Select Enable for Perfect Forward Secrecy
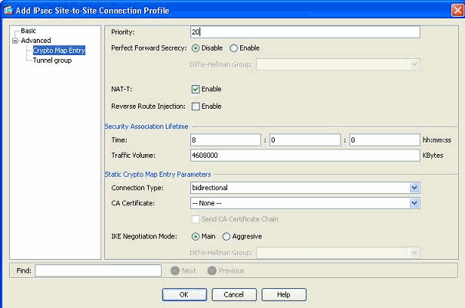Image resolution: width=465 pixels, height=308 pixels. (234, 48)
